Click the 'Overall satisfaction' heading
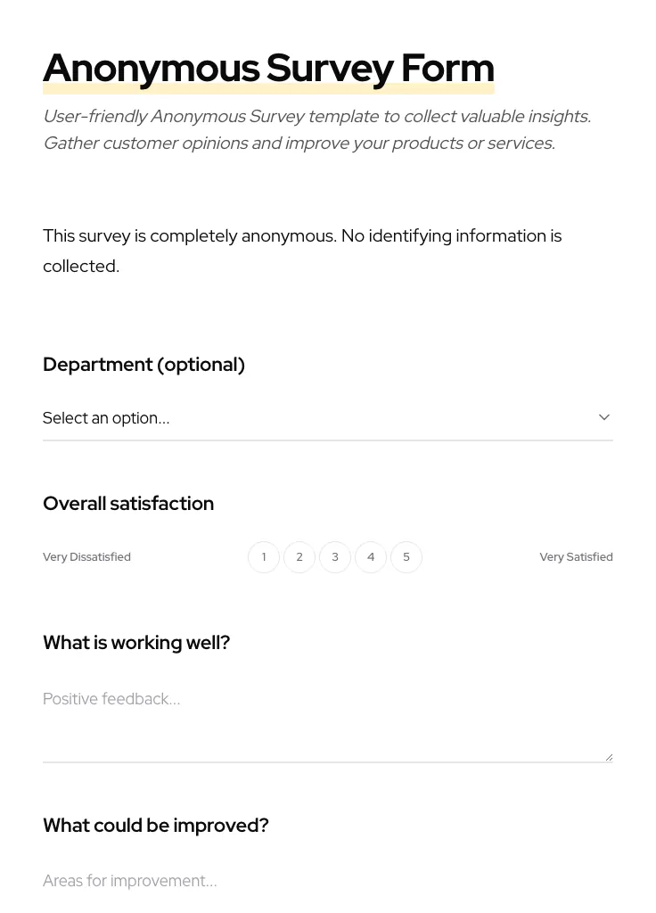656x913 pixels. (128, 503)
